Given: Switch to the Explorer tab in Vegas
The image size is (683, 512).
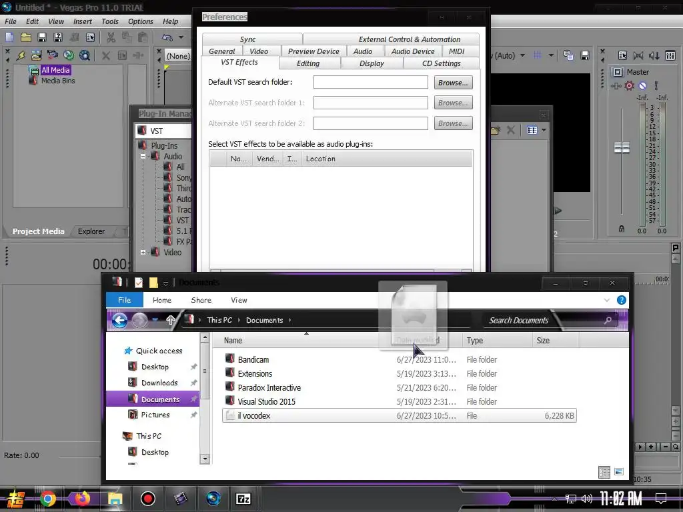Looking at the screenshot, I should [x=91, y=231].
